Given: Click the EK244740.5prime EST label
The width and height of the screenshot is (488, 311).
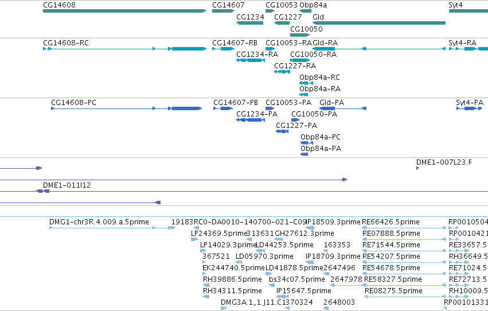Looking at the screenshot, I should click(x=233, y=268).
